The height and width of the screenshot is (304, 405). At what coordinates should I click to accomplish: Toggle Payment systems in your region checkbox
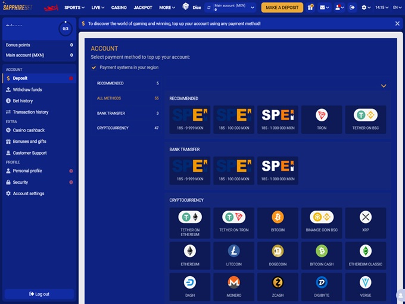(94, 68)
